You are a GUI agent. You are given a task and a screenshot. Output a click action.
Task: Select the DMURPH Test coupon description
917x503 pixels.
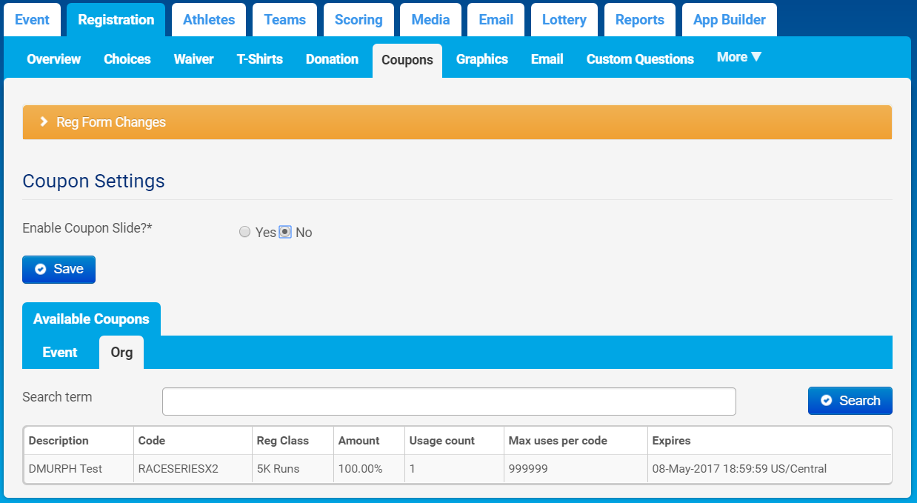79,469
